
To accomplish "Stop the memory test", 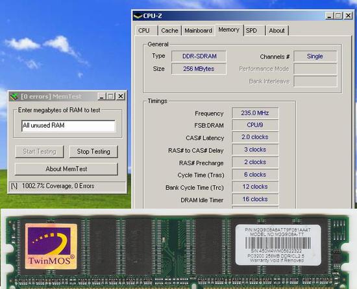I will (93, 152).
